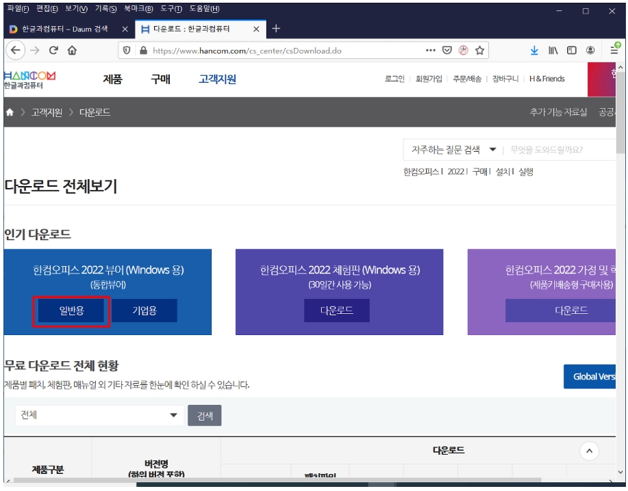This screenshot has height=491, width=628.
Task: Focus the 무엇을 도와드릴까요? search field
Action: tap(561, 150)
